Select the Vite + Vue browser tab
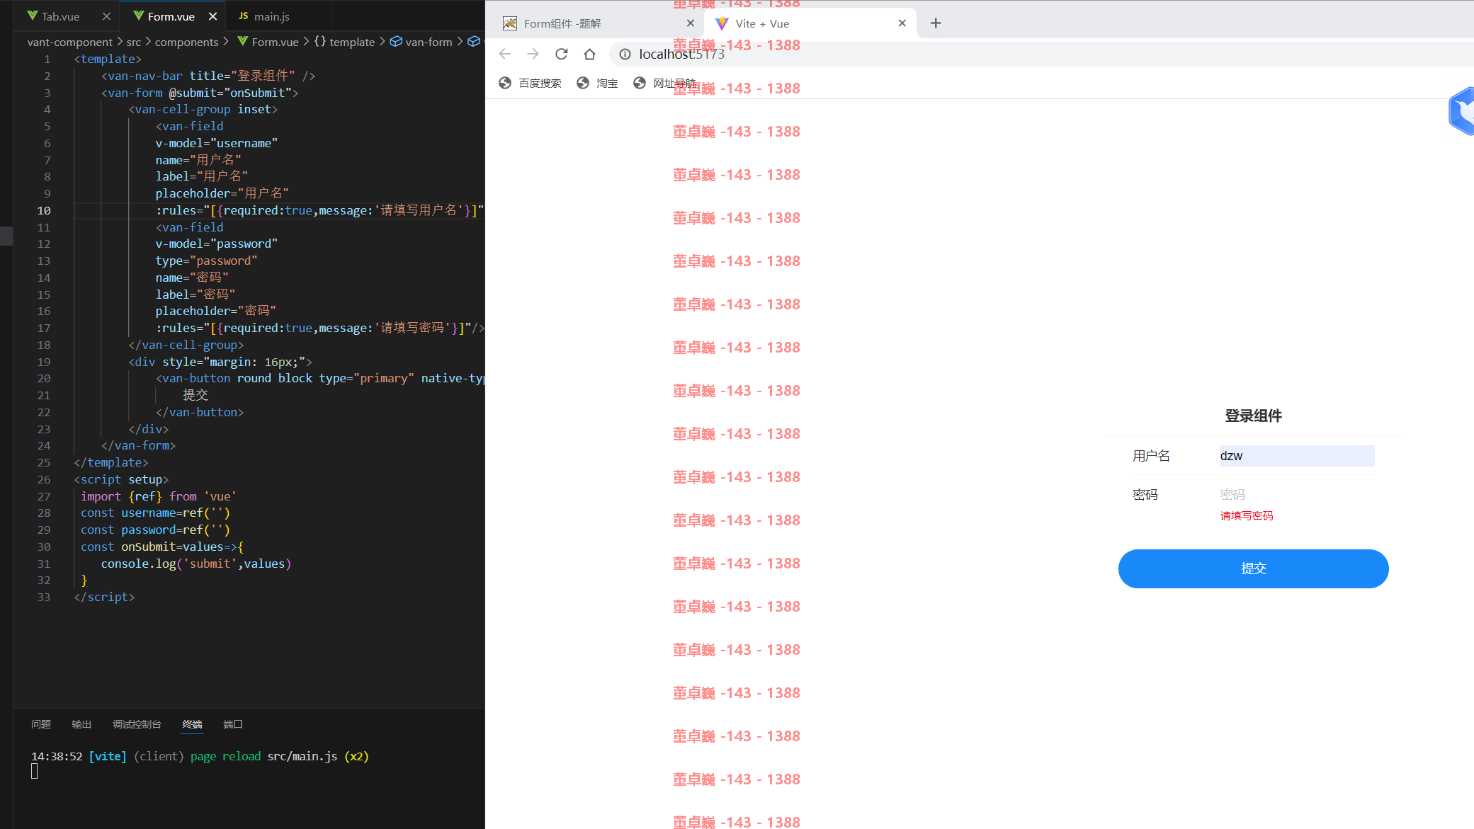The image size is (1474, 829). point(810,23)
